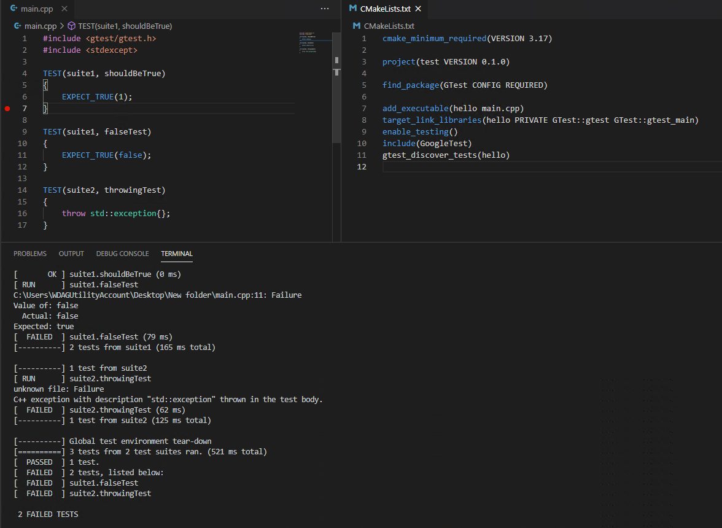Click the CMake icon in right breadcrumb
The image size is (722, 528).
(357, 26)
